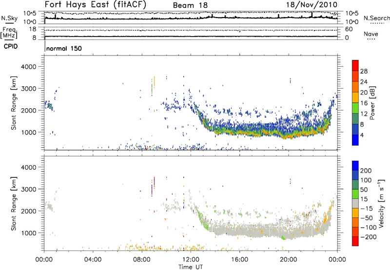Click the "200" label on Velocity colorbar

tap(366, 171)
